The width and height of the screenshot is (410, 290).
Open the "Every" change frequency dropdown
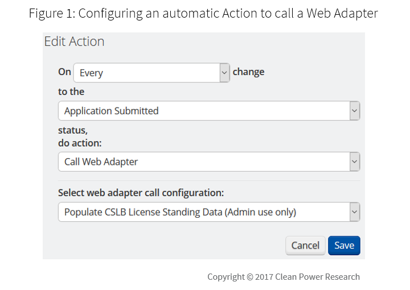tap(146, 73)
